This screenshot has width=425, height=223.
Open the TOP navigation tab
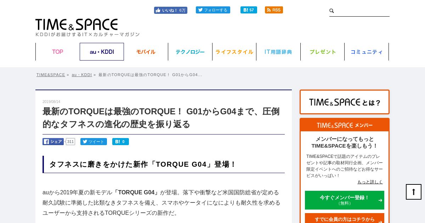tap(57, 52)
